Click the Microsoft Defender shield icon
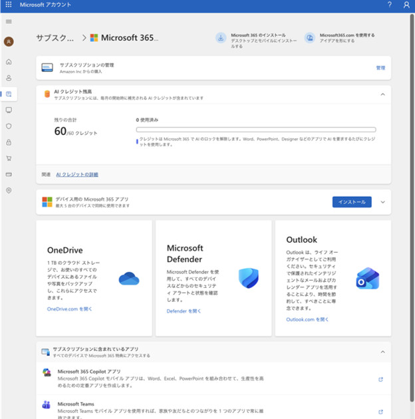This screenshot has width=415, height=419. point(249,278)
